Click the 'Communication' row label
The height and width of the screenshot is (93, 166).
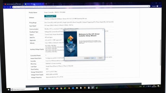point(34,29)
